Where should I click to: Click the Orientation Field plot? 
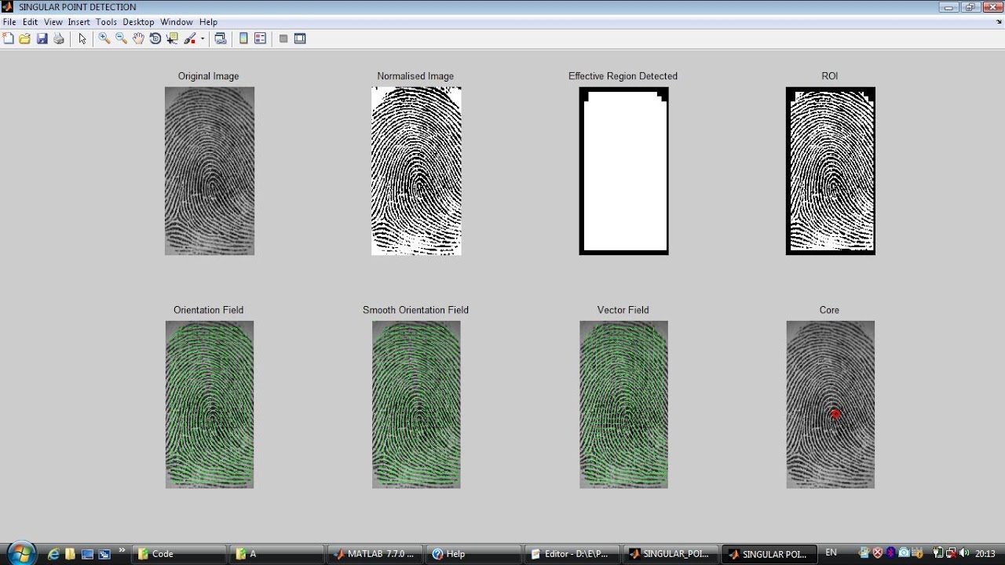click(x=210, y=405)
